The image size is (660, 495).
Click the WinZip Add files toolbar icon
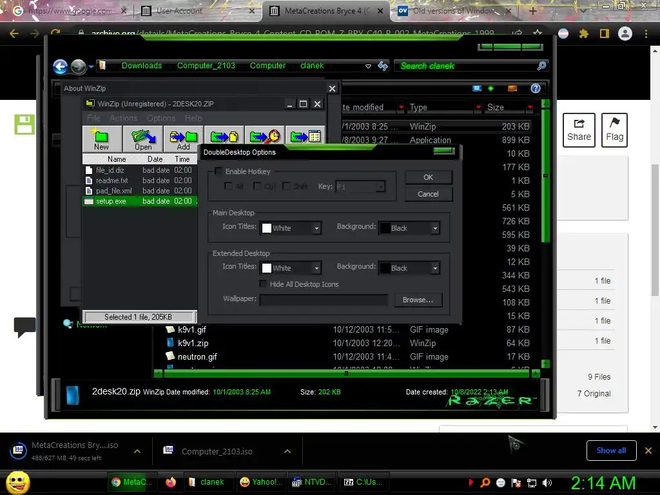184,139
